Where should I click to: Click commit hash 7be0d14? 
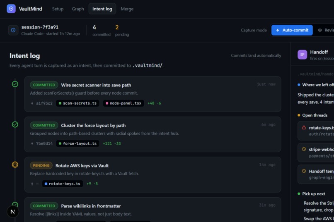[x=44, y=143]
